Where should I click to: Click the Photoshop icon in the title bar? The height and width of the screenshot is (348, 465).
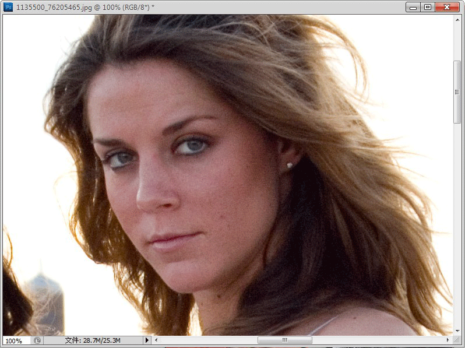coord(8,7)
